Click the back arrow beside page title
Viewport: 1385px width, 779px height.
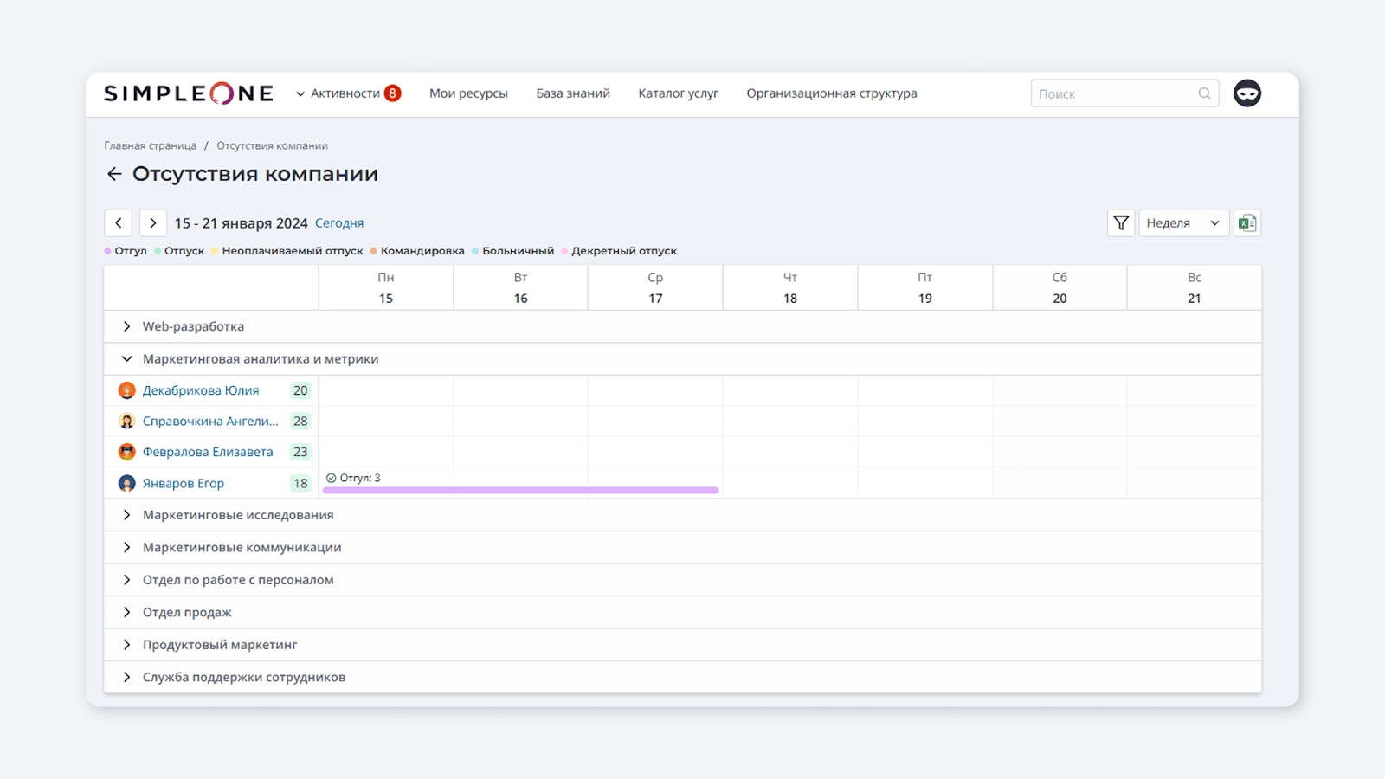pyautogui.click(x=114, y=174)
